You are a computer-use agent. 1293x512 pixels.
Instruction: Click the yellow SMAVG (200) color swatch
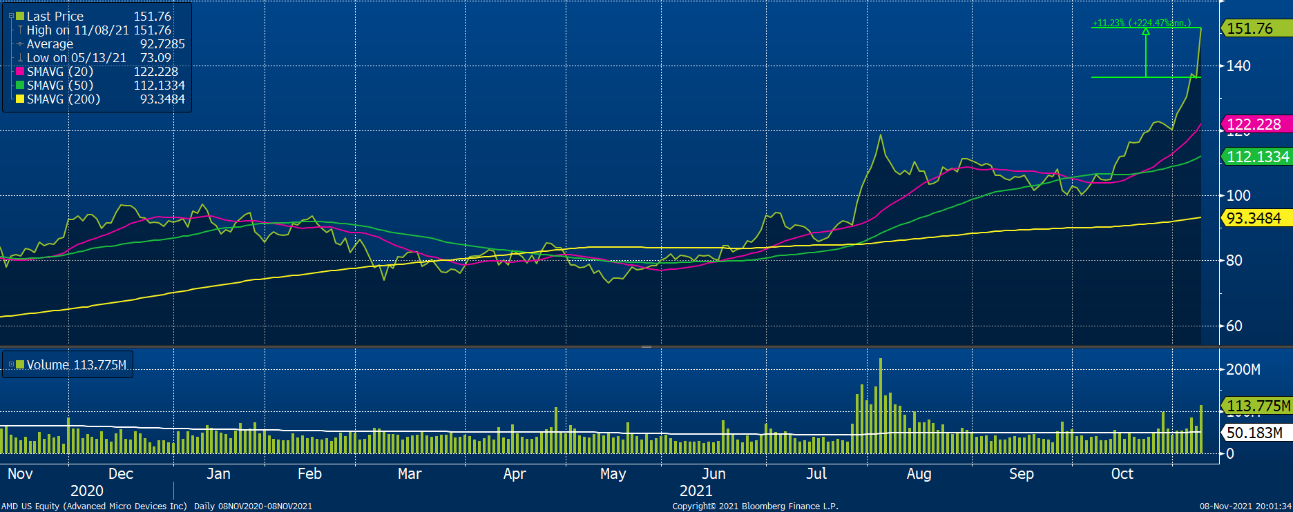pos(20,99)
